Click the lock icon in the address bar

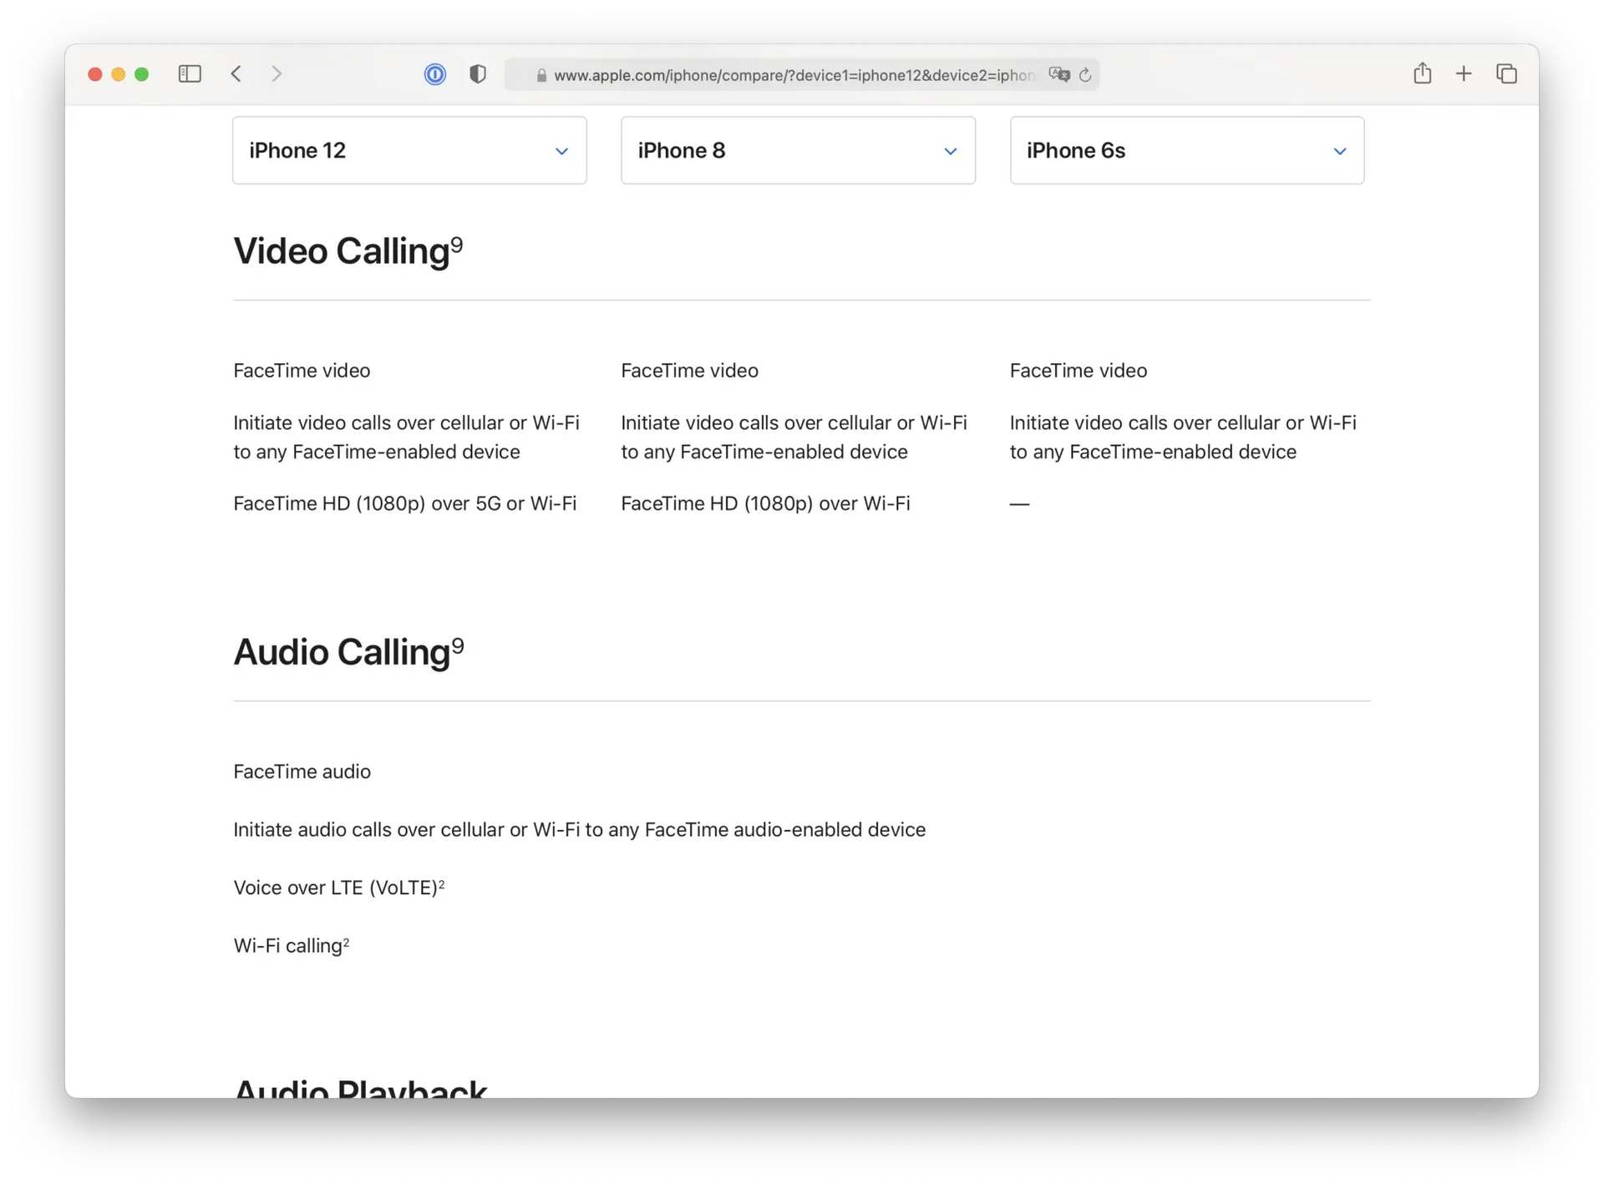(541, 75)
